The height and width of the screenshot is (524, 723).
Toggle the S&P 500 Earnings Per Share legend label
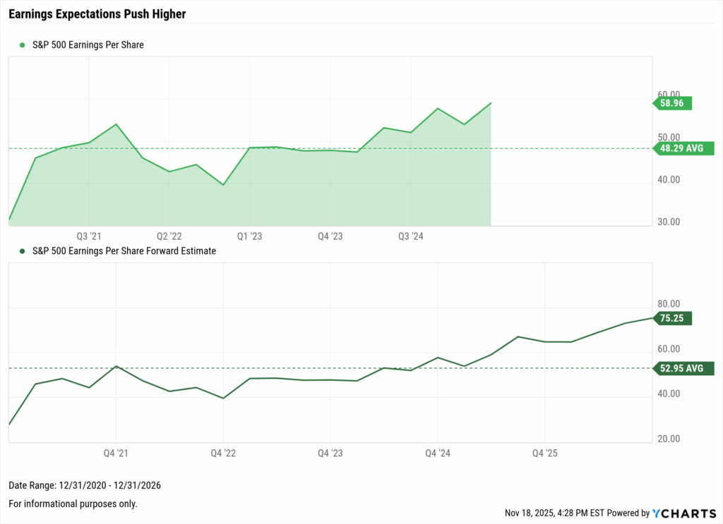88,45
